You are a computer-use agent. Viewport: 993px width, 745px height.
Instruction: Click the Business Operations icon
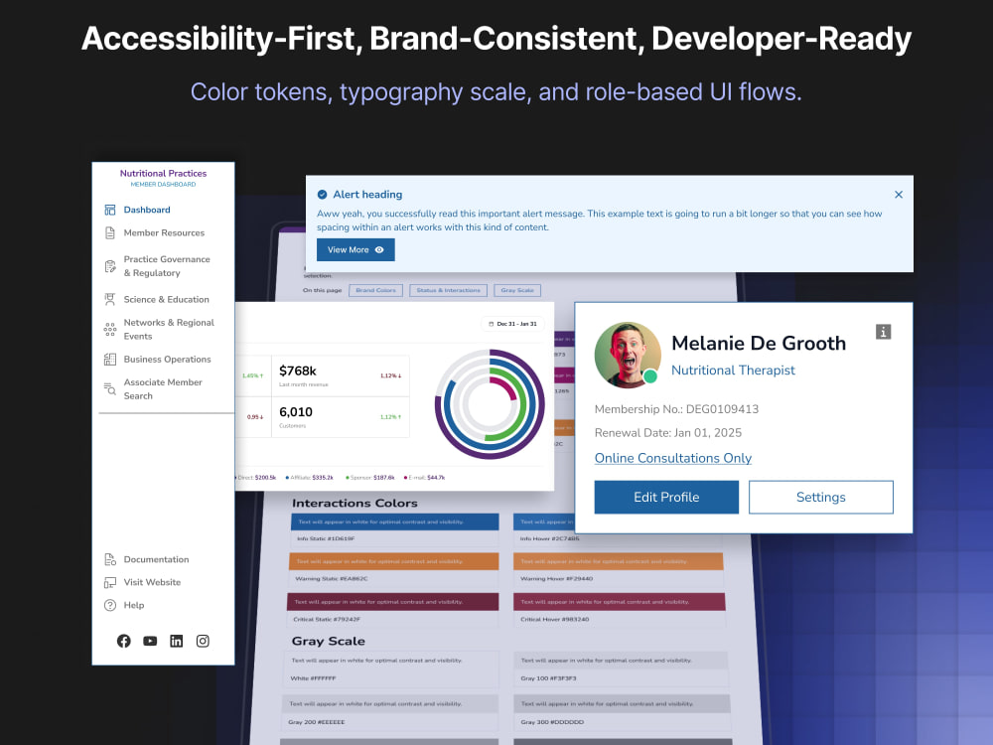pyautogui.click(x=110, y=360)
